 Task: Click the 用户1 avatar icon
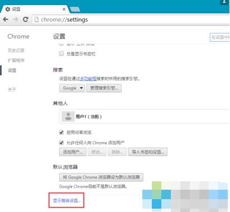[x=68, y=117]
